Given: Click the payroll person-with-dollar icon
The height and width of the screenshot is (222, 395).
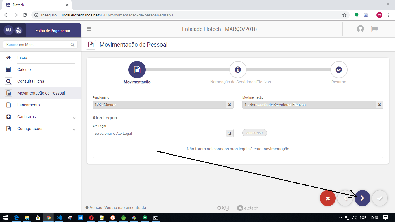Looking at the screenshot, I should pos(19,30).
